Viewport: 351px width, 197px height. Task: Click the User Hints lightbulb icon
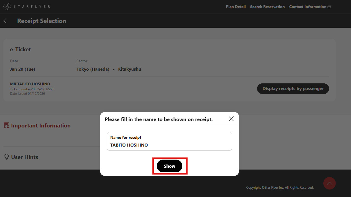7,157
